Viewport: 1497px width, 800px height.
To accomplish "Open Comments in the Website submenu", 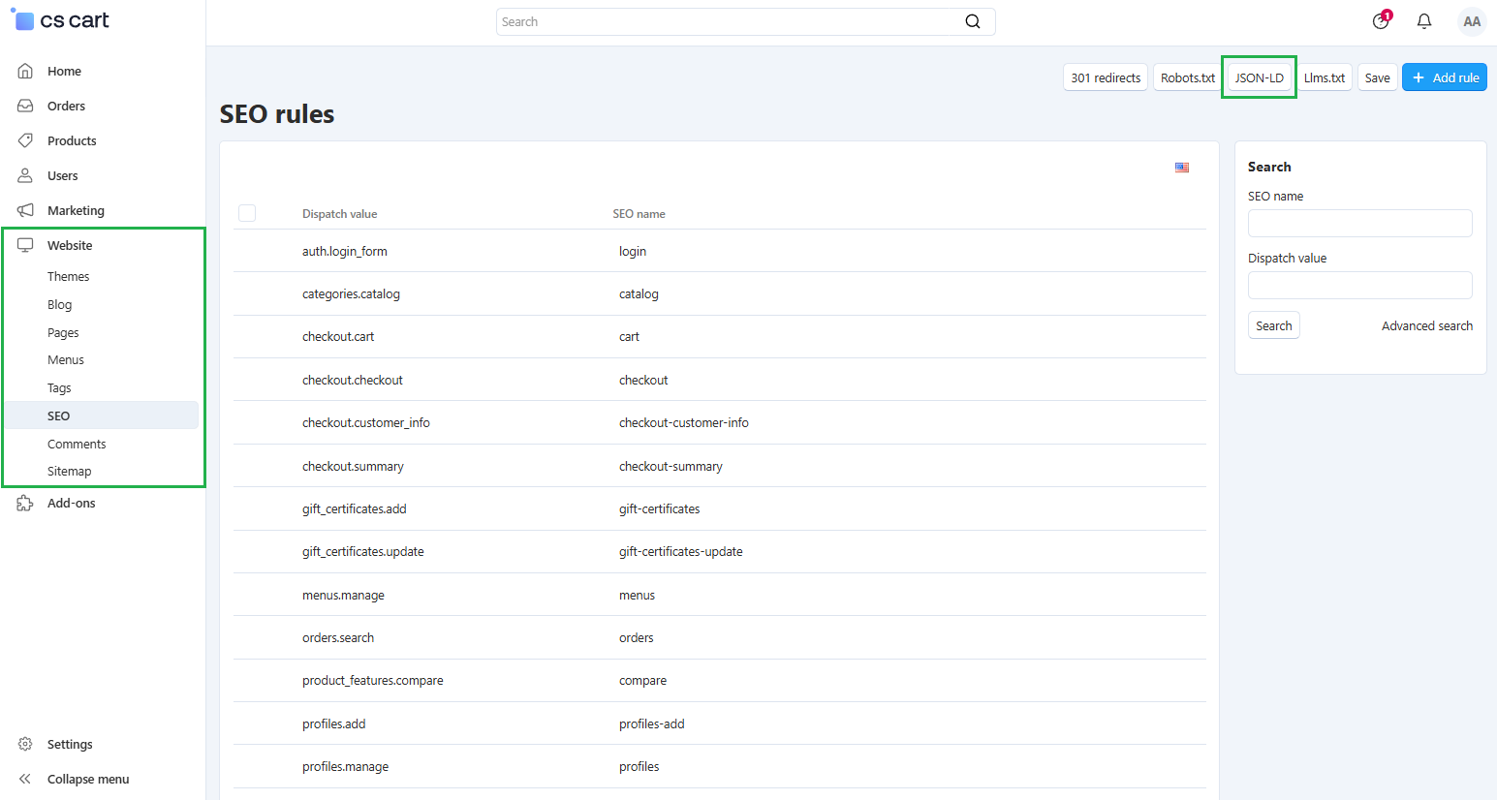I will (77, 444).
